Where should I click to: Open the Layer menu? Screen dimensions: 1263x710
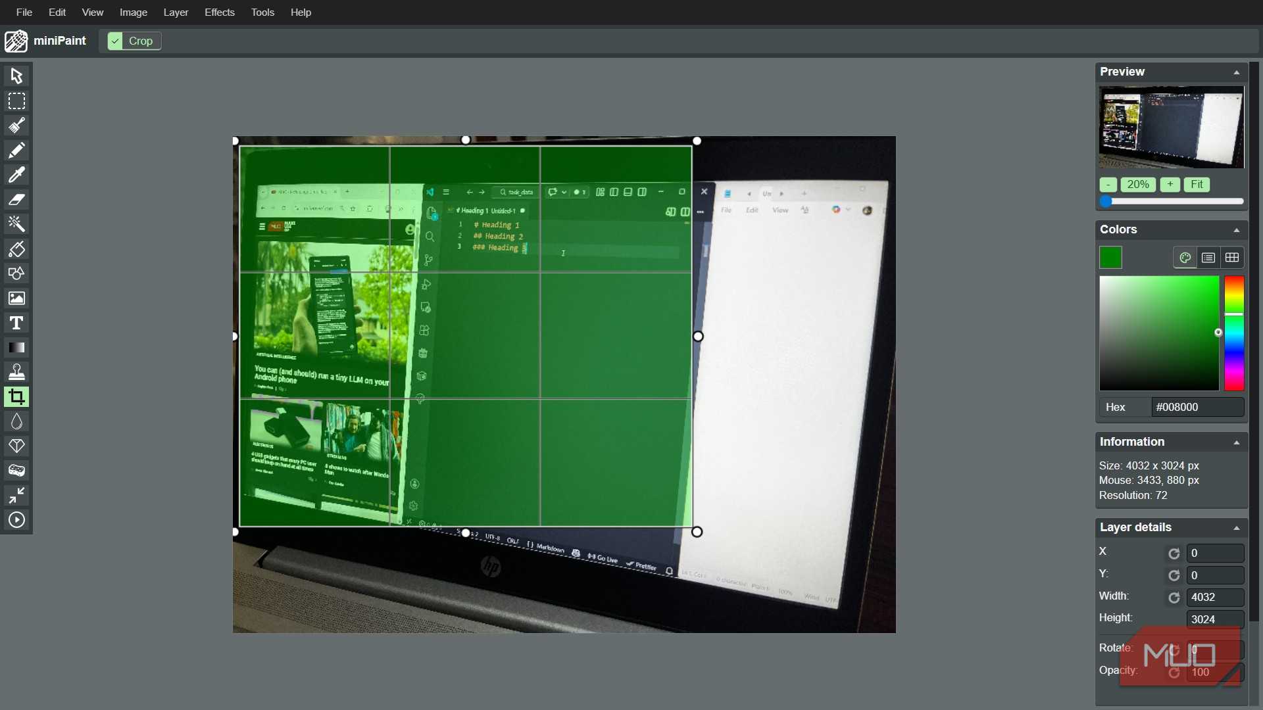click(176, 12)
